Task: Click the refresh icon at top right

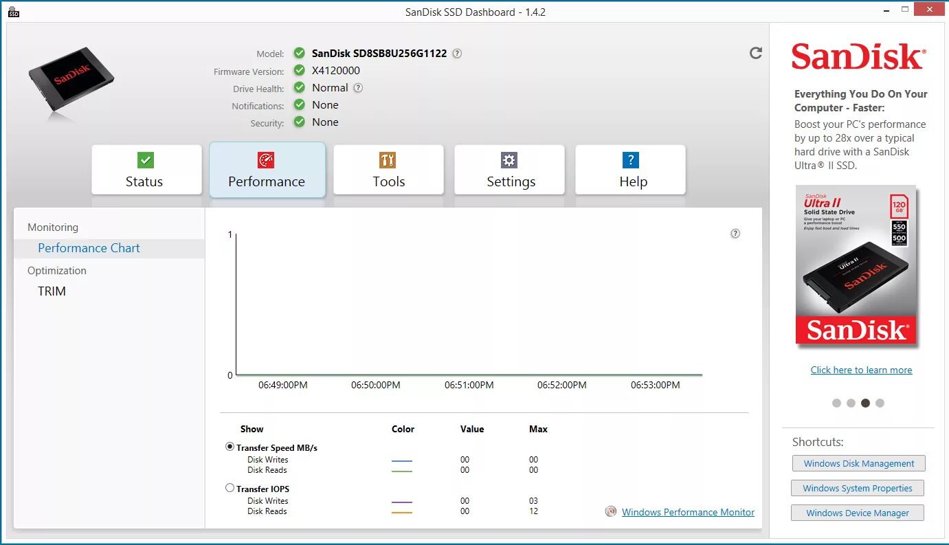Action: click(756, 52)
